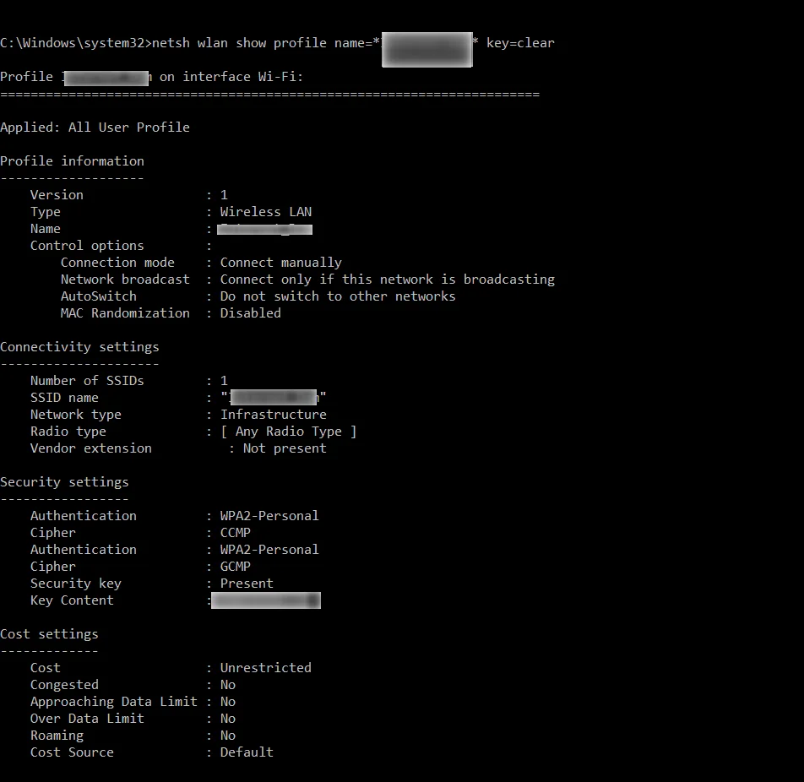Image resolution: width=804 pixels, height=782 pixels.
Task: Click the 'Key Content' label
Action: [72, 600]
